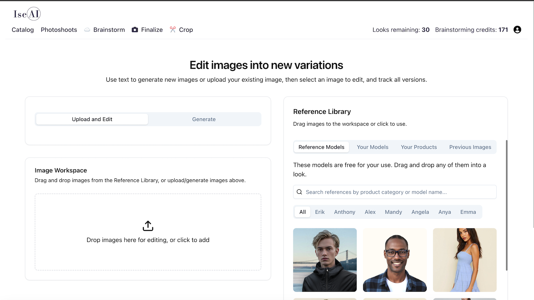Click the IseAI logo

pyautogui.click(x=26, y=14)
